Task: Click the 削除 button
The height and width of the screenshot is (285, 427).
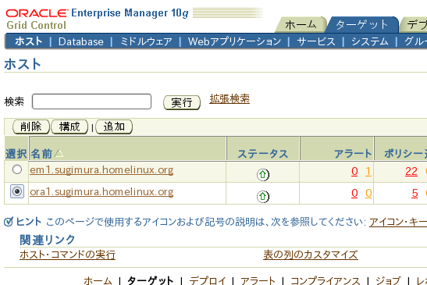Action: coord(30,126)
